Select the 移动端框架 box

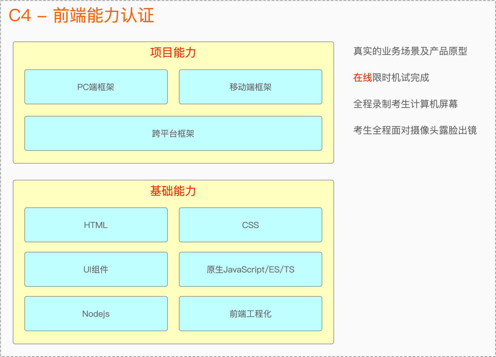click(250, 87)
